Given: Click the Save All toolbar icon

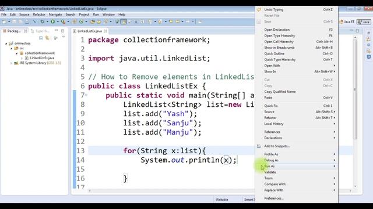Looking at the screenshot, I should [20, 22].
